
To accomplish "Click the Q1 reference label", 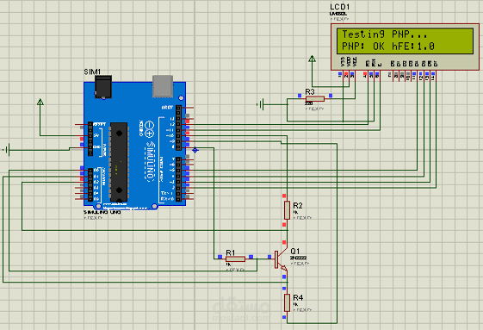I will tap(294, 251).
